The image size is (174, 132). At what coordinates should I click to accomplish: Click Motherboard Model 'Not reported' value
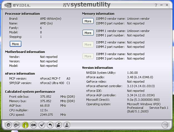click(49, 66)
